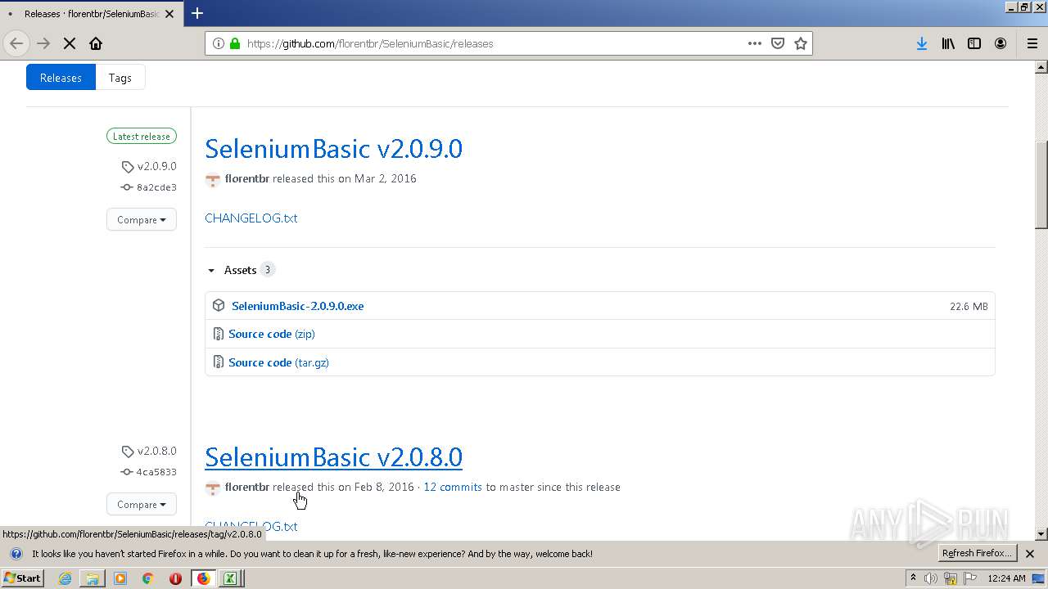1048x589 pixels.
Task: Open Excel from the taskbar
Action: point(230,578)
